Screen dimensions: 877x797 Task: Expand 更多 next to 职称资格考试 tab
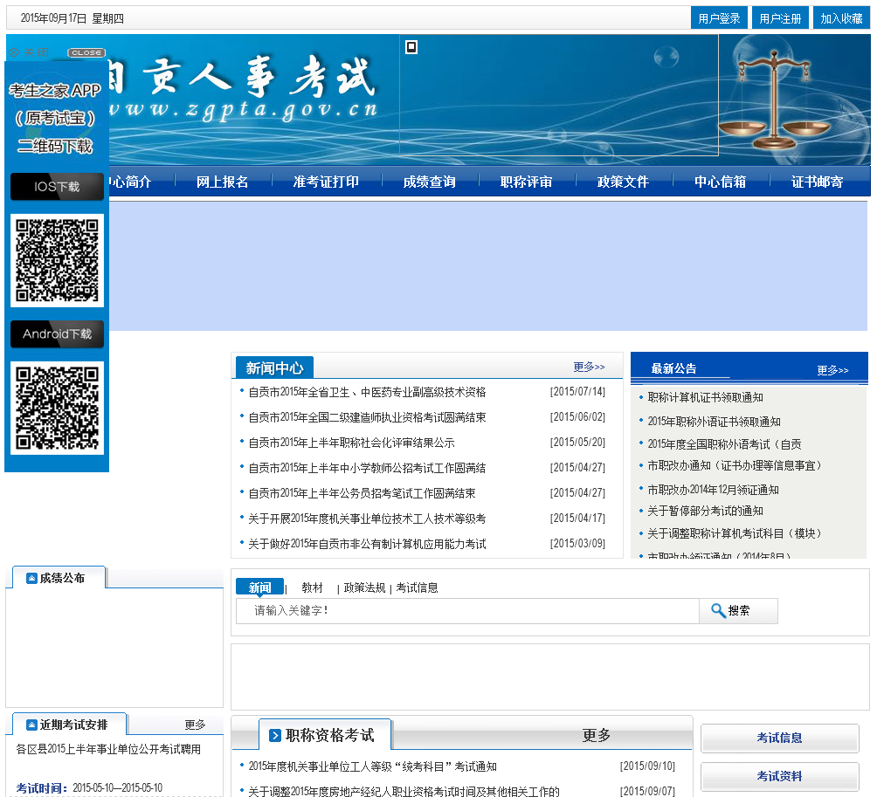point(597,736)
